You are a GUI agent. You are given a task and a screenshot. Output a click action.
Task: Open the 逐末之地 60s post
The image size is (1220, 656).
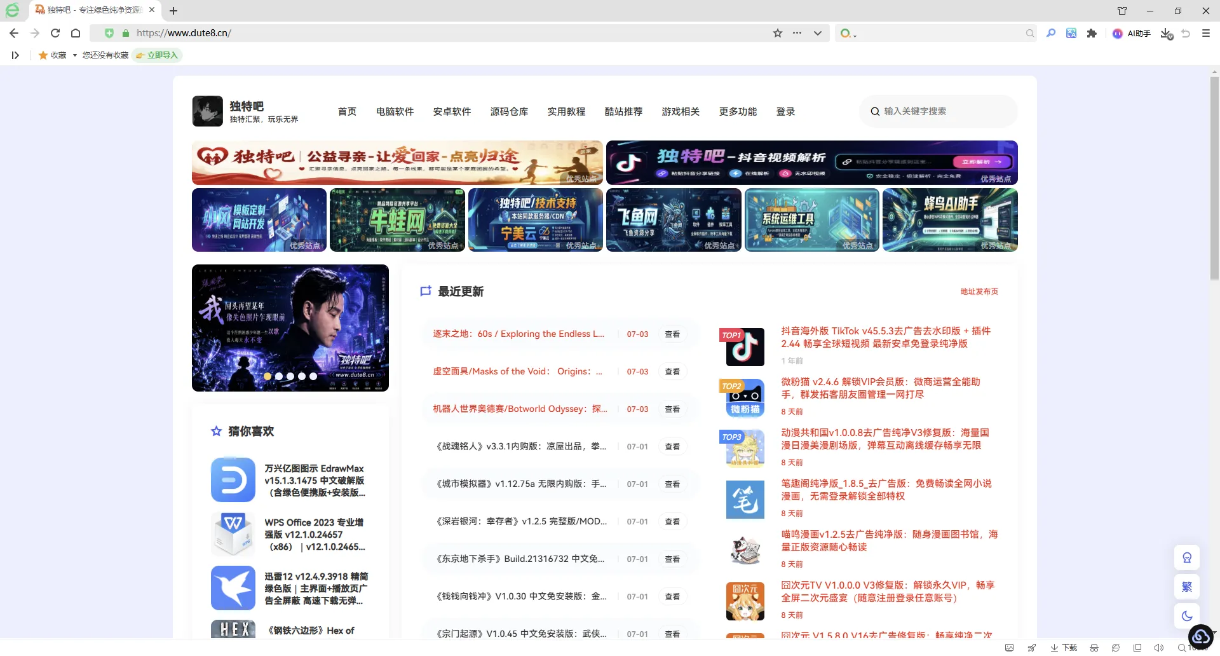point(518,334)
